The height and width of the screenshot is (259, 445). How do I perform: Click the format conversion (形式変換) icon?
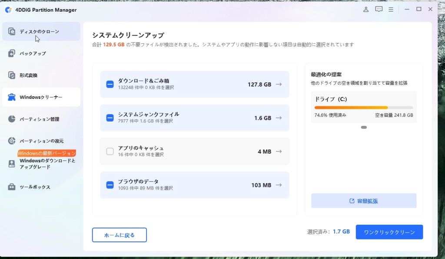click(x=12, y=75)
